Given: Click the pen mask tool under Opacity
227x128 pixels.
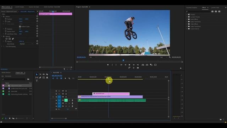Looking at the screenshot, I should tap(13, 39).
